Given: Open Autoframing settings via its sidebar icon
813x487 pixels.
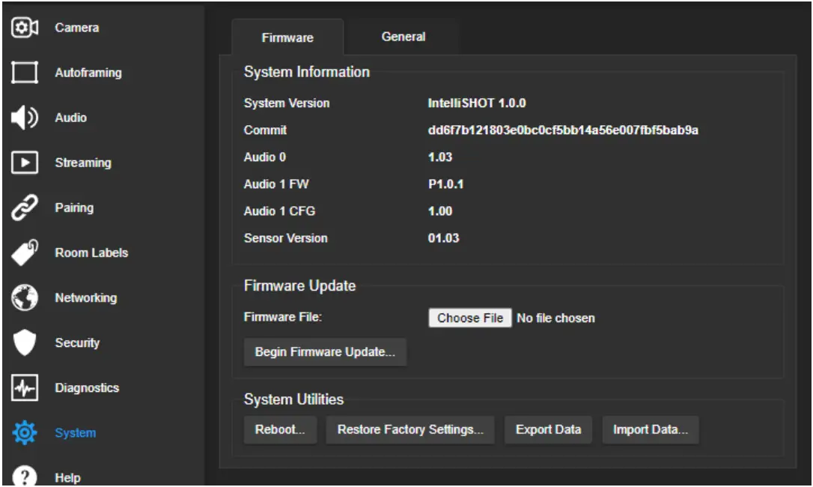Looking at the screenshot, I should click(25, 72).
